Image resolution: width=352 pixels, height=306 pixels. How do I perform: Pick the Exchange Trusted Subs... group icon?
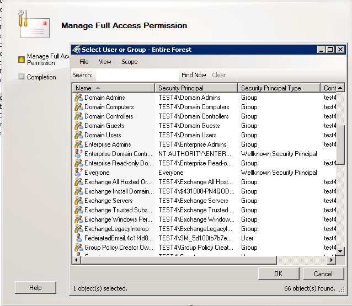coord(79,210)
